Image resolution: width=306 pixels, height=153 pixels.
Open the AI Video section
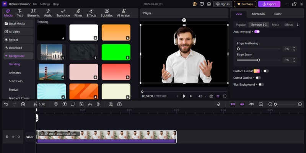18,32
